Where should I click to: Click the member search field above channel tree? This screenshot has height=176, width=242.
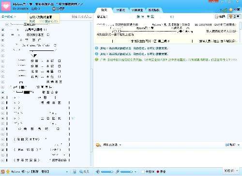point(82,16)
